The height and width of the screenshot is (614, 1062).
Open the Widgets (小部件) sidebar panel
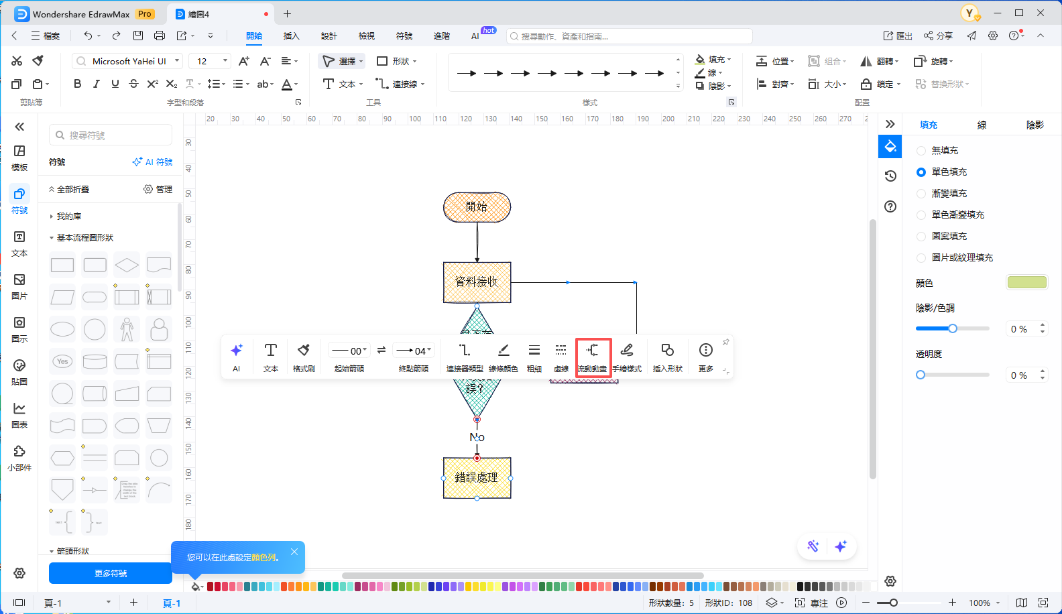coord(19,458)
